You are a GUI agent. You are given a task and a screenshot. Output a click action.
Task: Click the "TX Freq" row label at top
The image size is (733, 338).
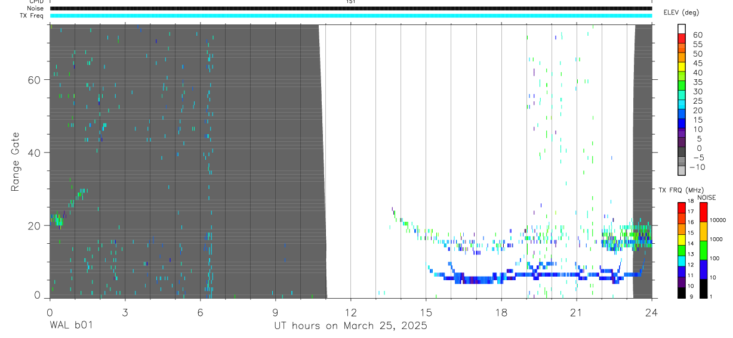(32, 15)
